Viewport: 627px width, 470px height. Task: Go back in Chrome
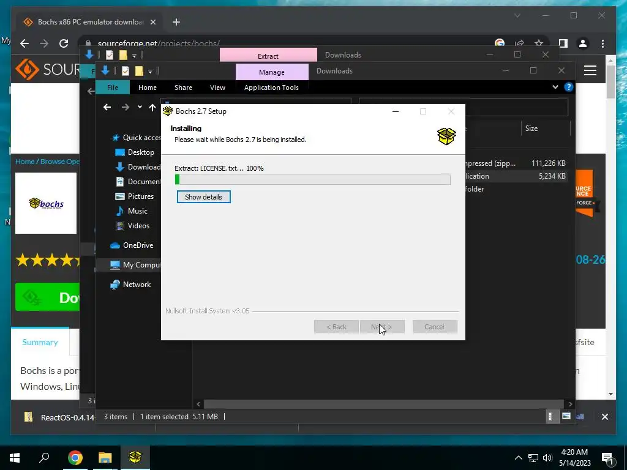24,43
